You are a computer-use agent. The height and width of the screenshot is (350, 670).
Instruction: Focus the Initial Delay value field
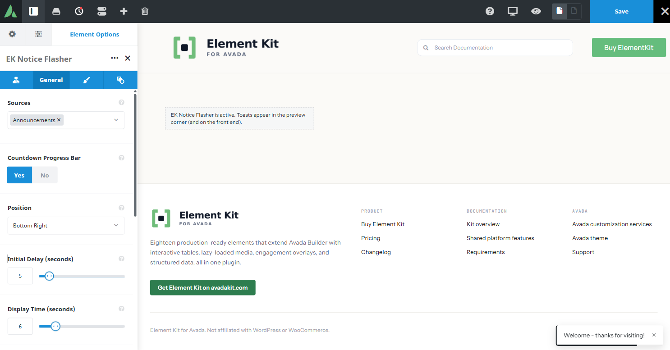click(20, 276)
